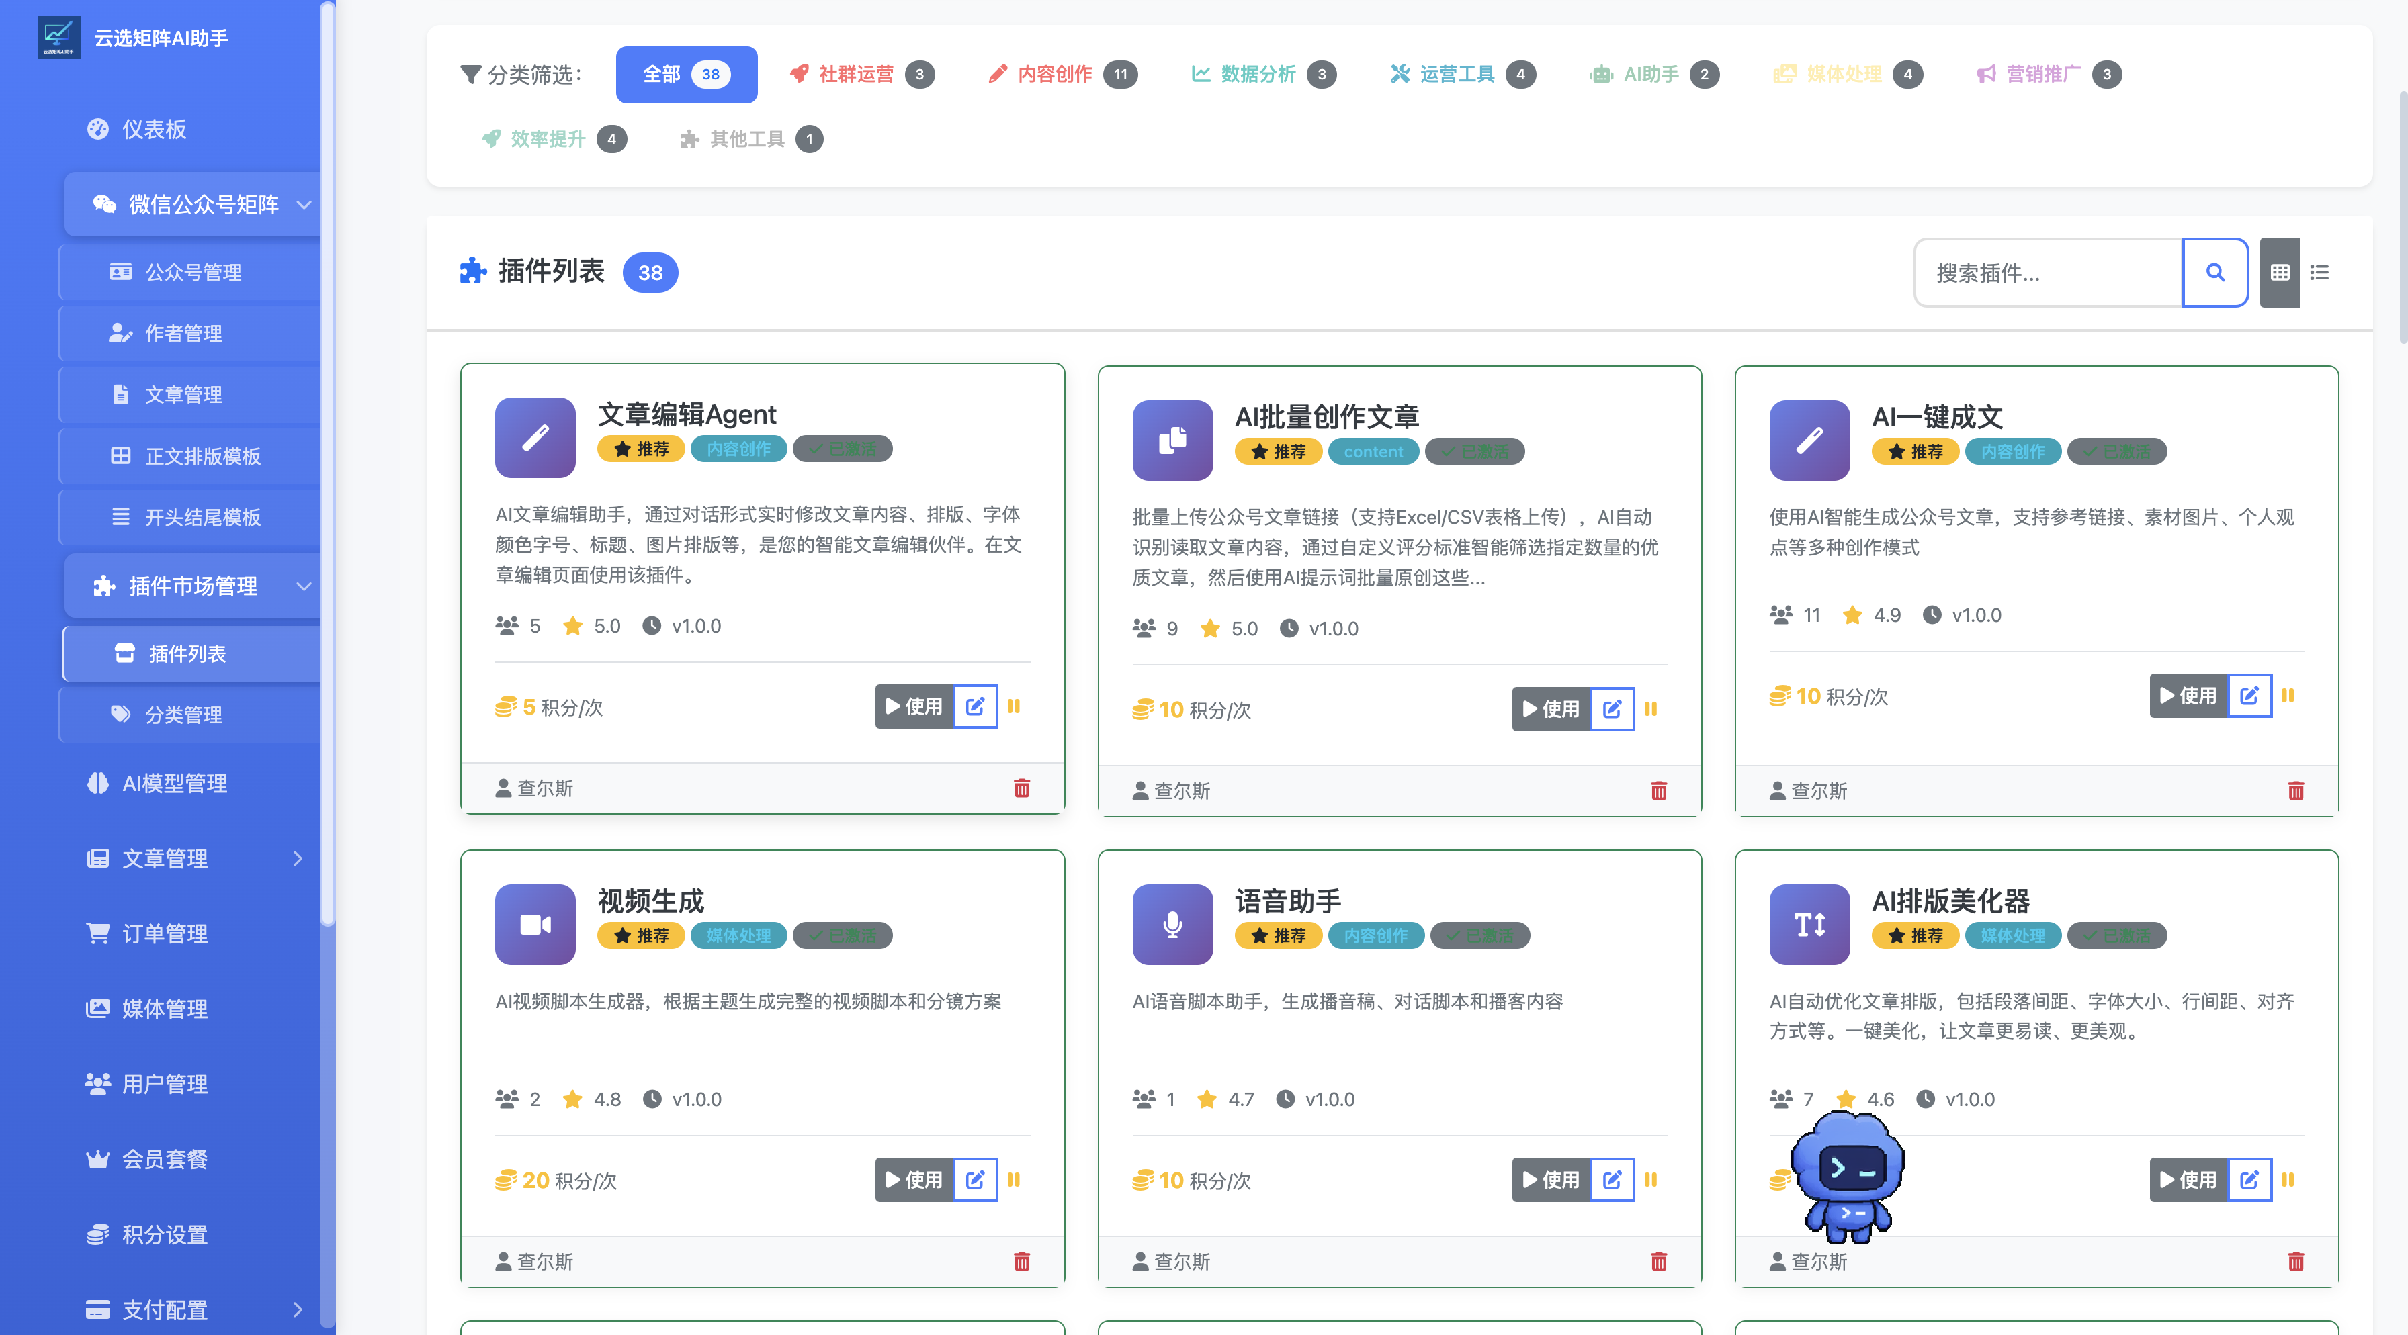Image resolution: width=2408 pixels, height=1335 pixels.
Task: Filter by 效率提升 category
Action: pyautogui.click(x=554, y=139)
